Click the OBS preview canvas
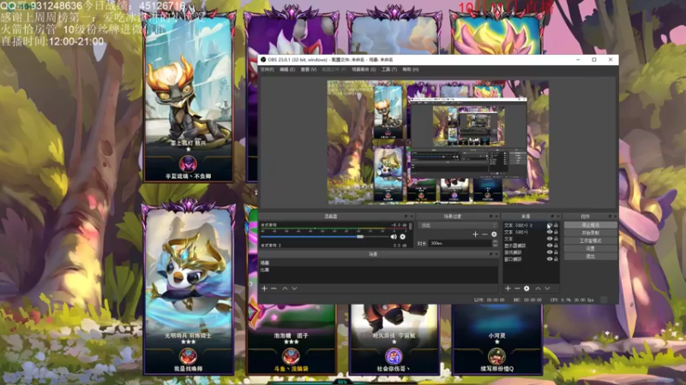The height and width of the screenshot is (385, 686). click(x=438, y=142)
